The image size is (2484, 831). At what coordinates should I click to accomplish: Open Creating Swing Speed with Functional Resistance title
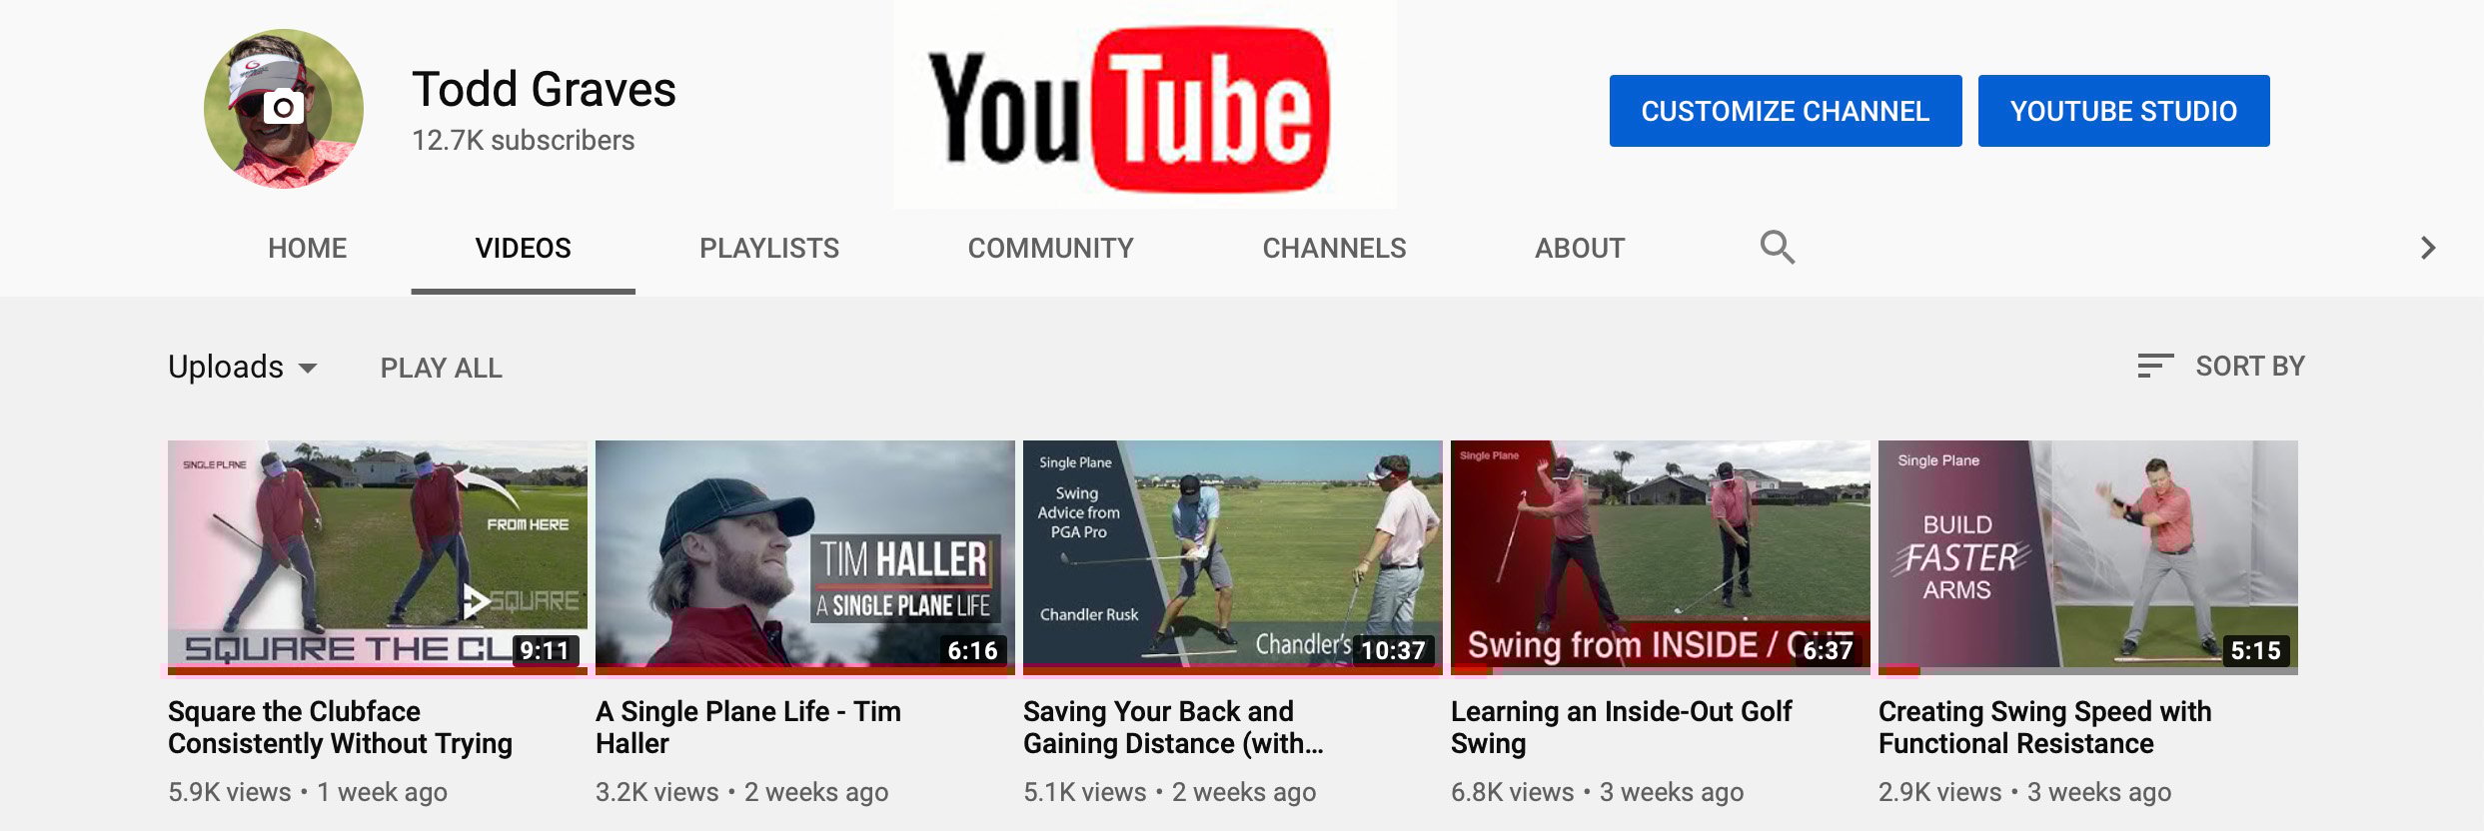tap(2045, 727)
